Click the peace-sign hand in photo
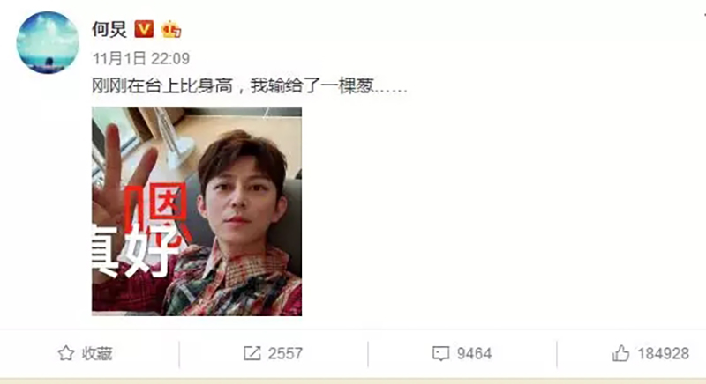Viewport: 706px width, 384px height. pos(120,180)
